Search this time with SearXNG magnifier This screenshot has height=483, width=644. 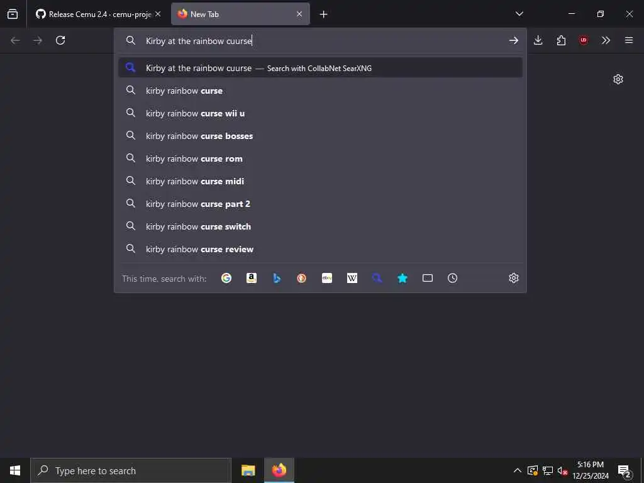coord(377,278)
